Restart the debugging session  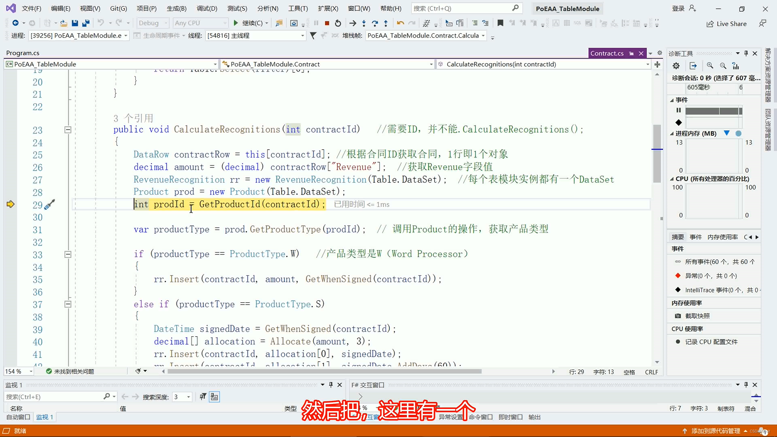[x=338, y=23]
